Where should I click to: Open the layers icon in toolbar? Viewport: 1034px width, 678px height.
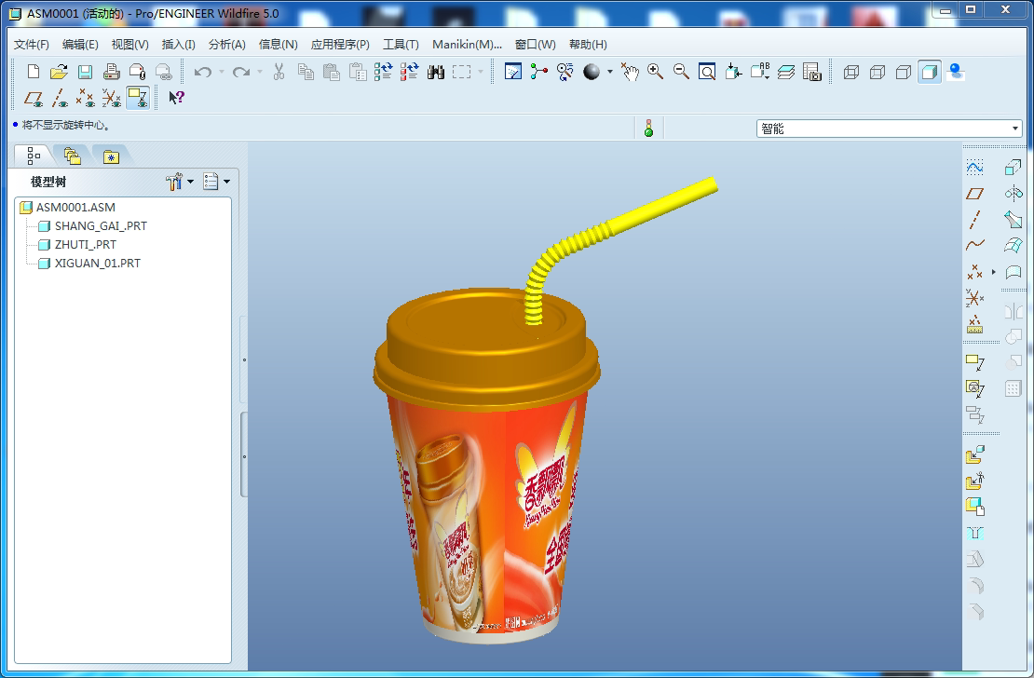[x=786, y=71]
